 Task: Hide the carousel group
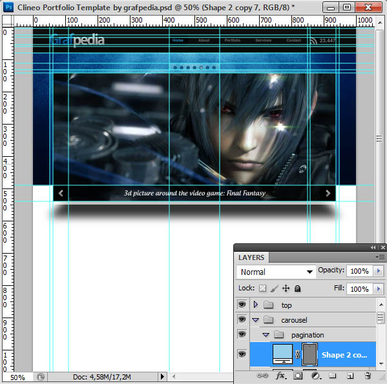(242, 319)
